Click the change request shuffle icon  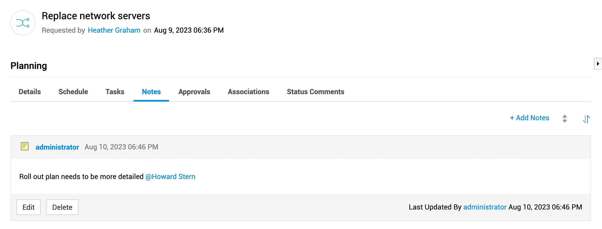(23, 23)
